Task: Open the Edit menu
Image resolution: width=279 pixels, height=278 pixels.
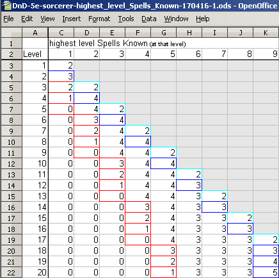Action: point(27,19)
